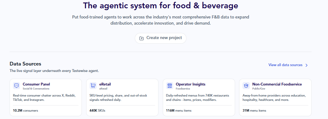Click the 'Put food-trained agents to work' paragraph

(161, 20)
